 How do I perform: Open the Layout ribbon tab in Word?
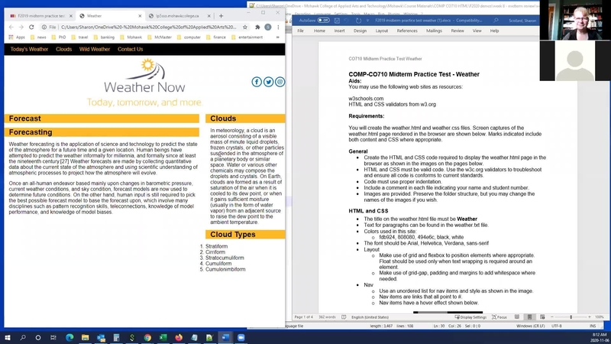(x=381, y=31)
